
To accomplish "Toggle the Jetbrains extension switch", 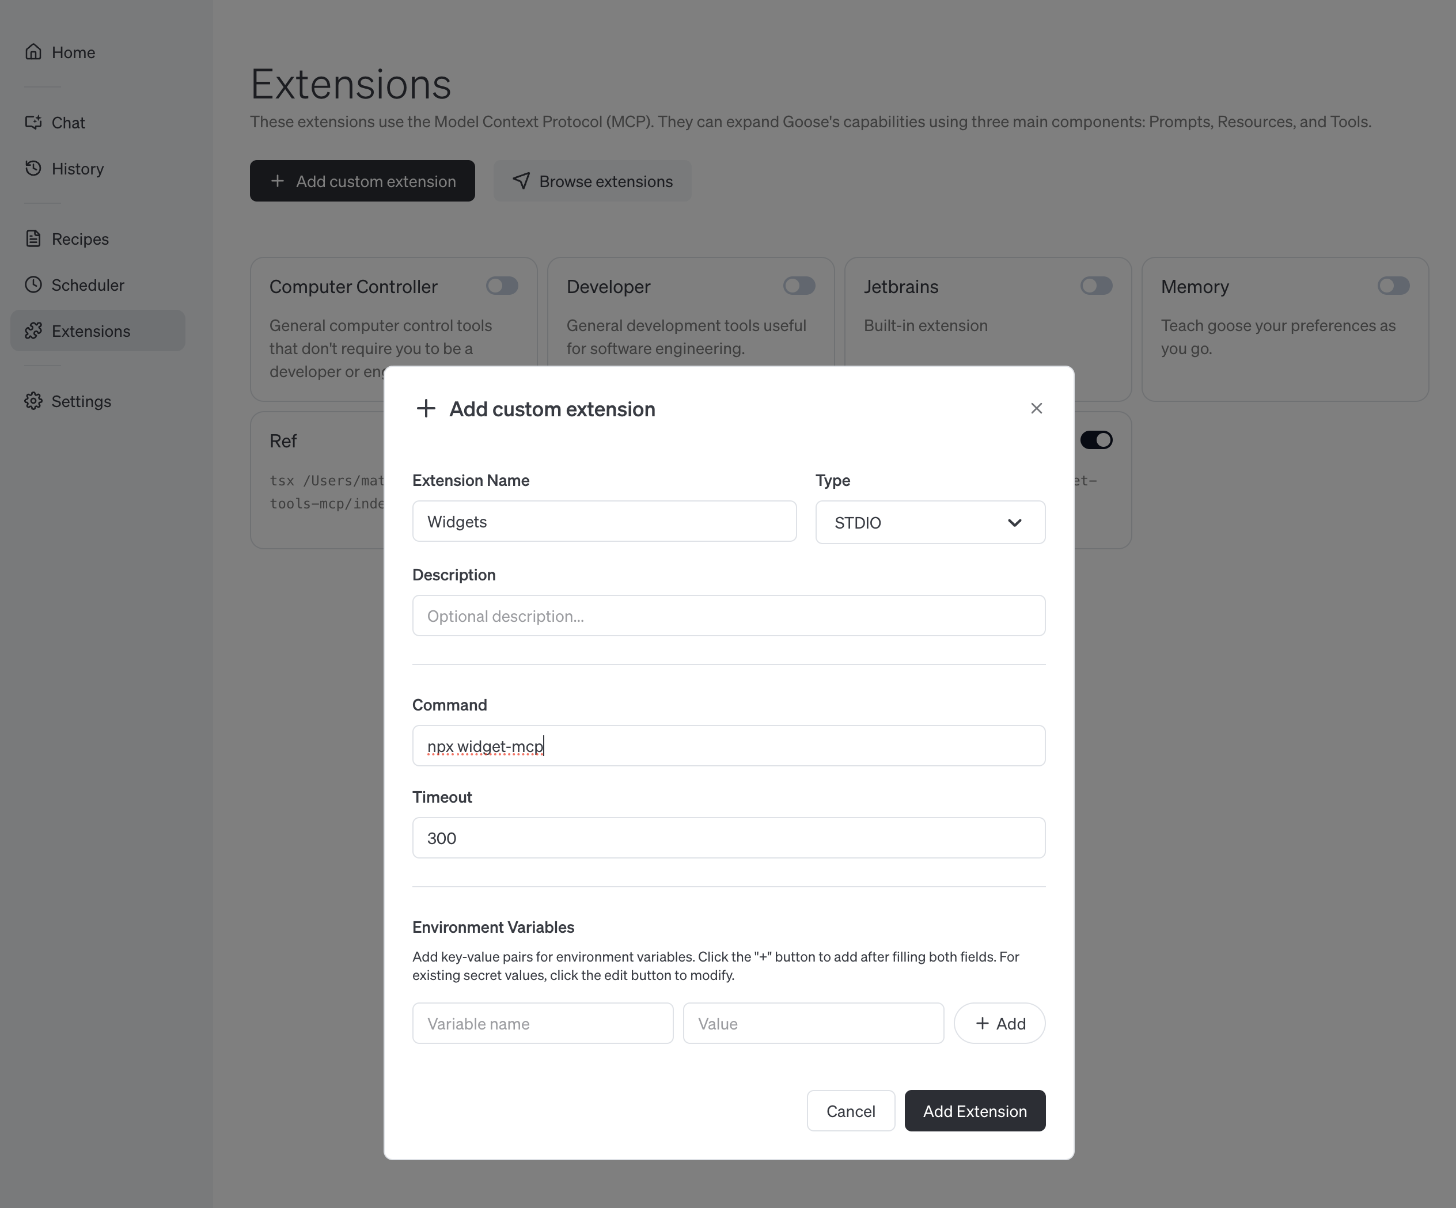I will click(x=1096, y=286).
